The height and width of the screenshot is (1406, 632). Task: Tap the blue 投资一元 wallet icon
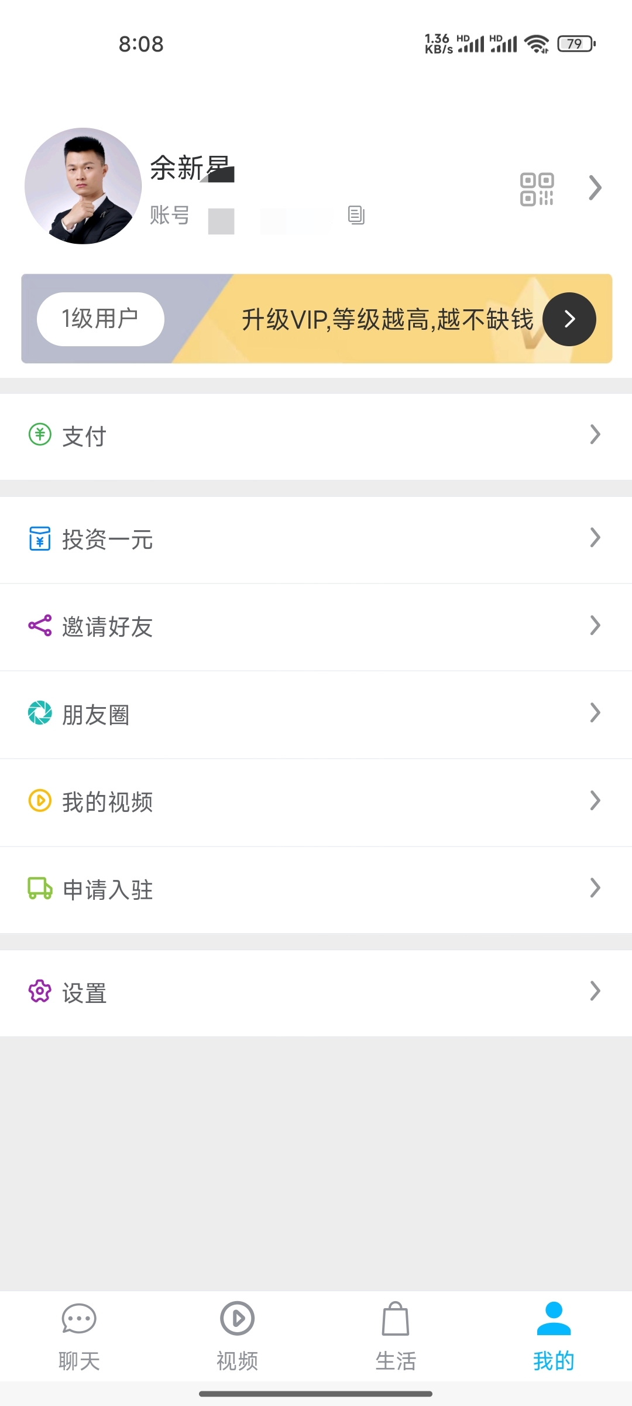[40, 538]
